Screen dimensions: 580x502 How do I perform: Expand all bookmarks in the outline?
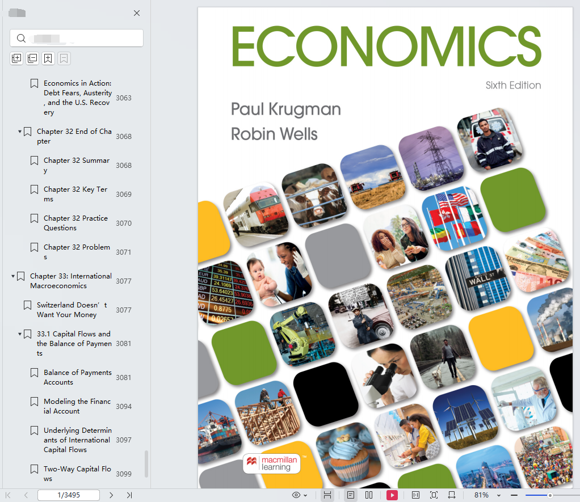pyautogui.click(x=16, y=58)
